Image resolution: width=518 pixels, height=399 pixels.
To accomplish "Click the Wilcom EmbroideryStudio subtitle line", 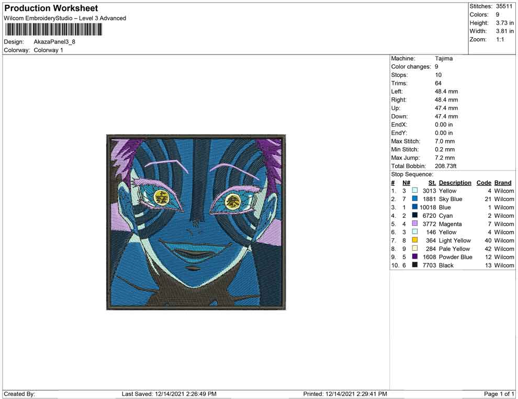I will click(x=65, y=18).
